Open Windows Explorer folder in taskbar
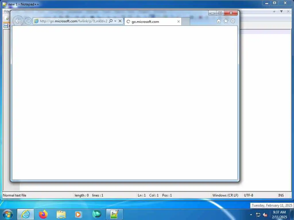The height and width of the screenshot is (220, 294). point(61,214)
